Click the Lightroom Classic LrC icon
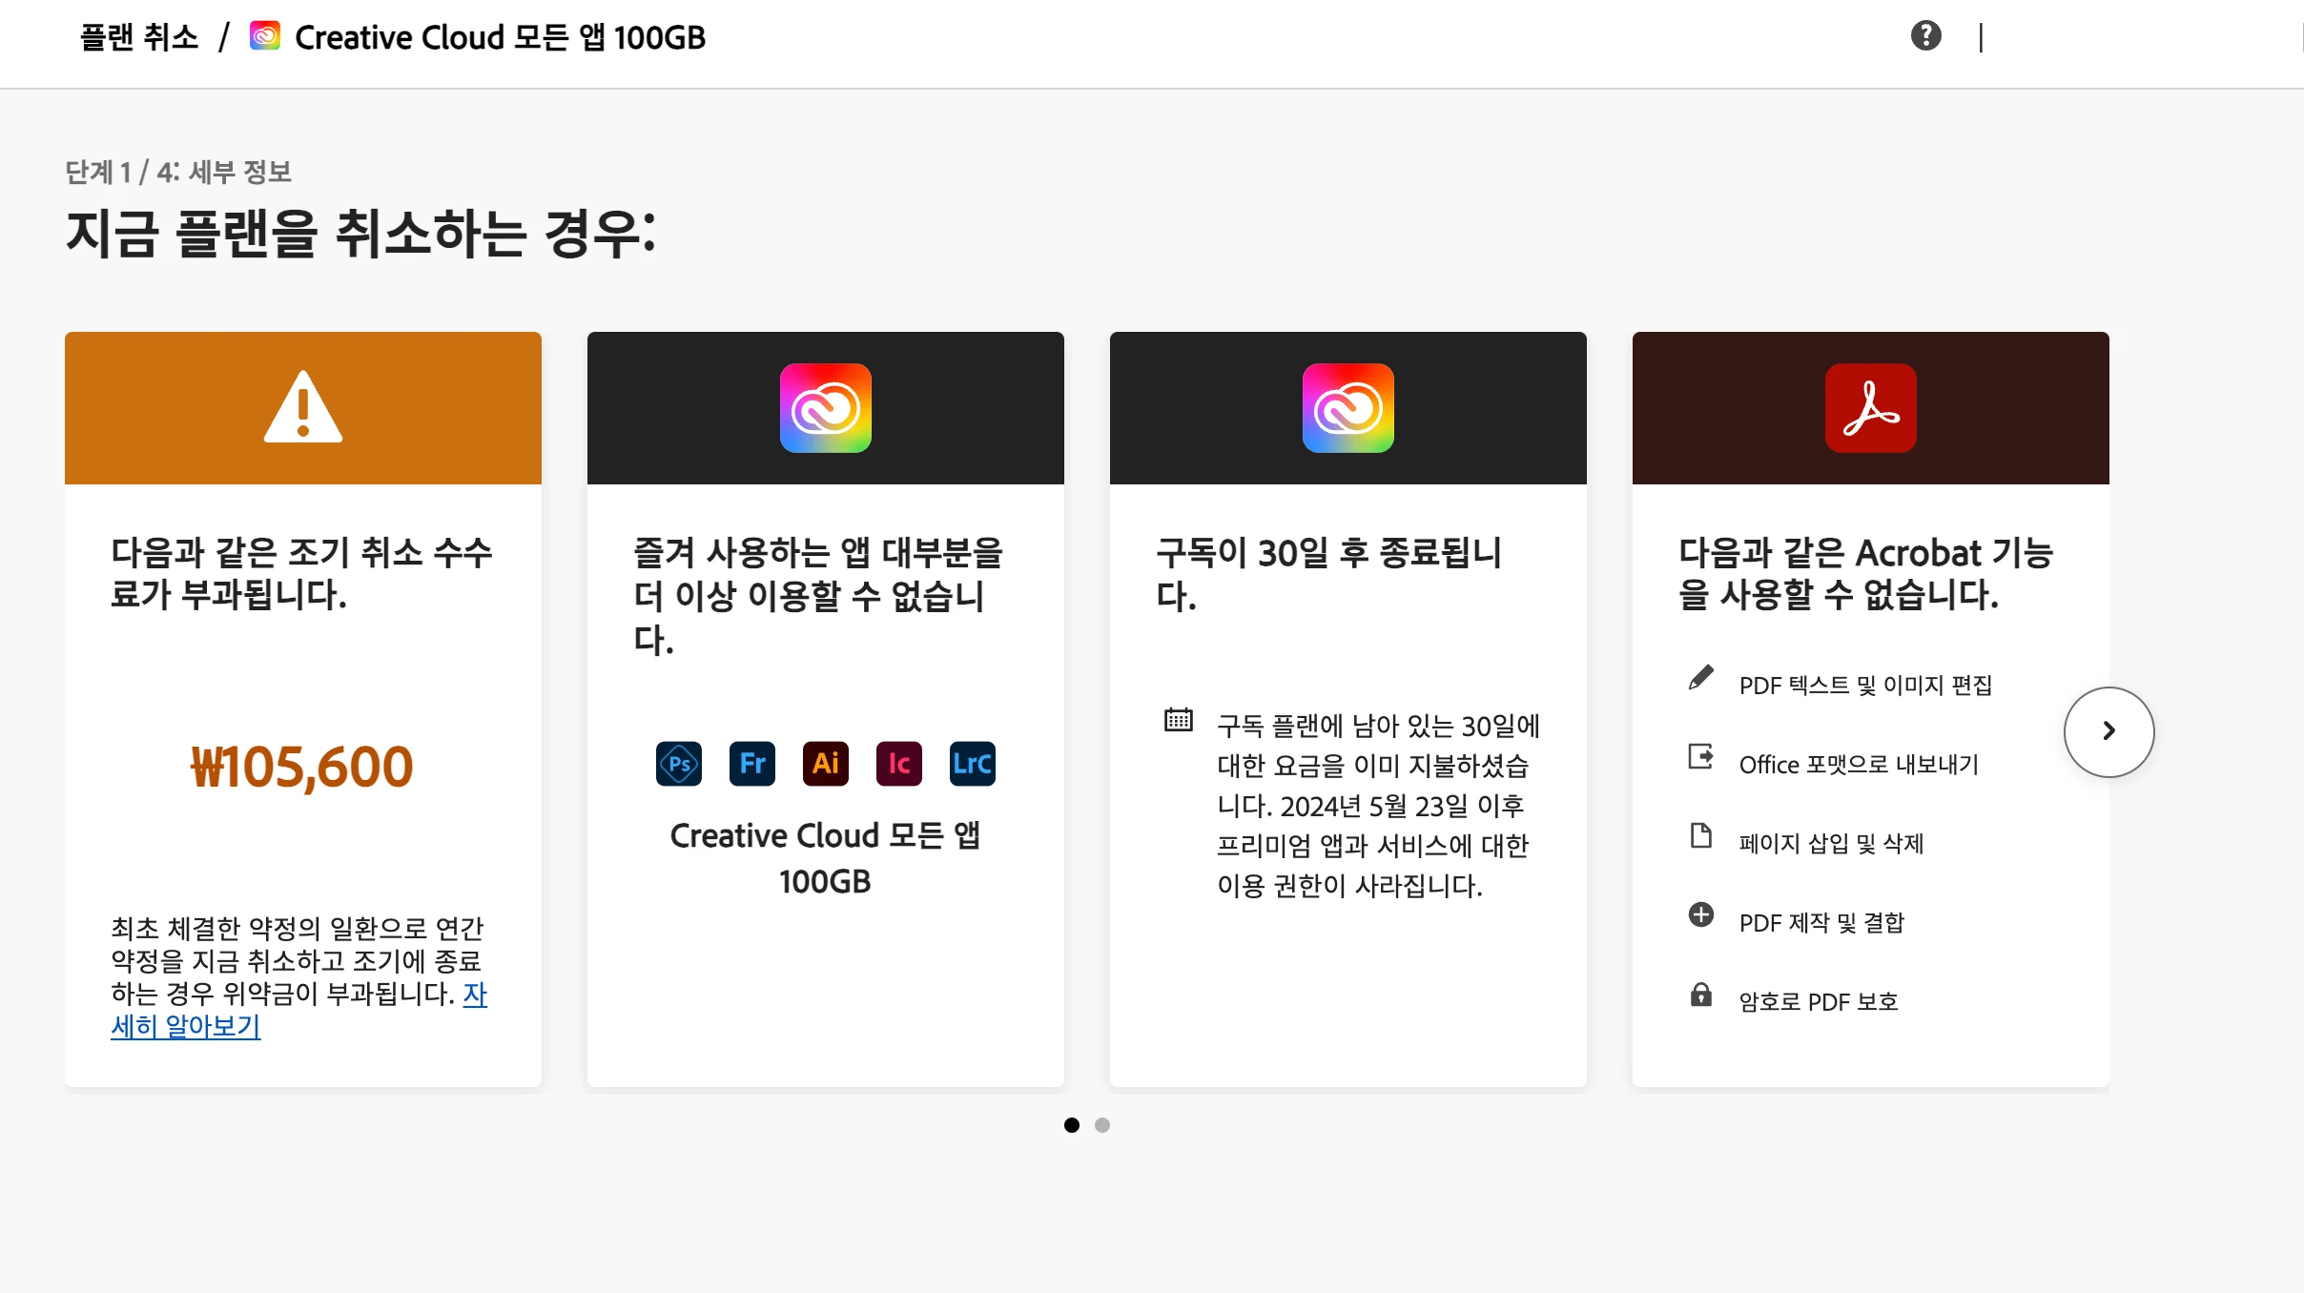This screenshot has height=1293, width=2304. click(x=972, y=764)
